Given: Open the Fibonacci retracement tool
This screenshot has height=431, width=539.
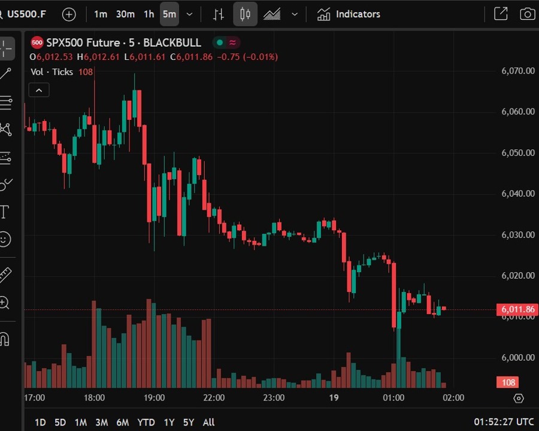Looking at the screenshot, I should point(6,103).
